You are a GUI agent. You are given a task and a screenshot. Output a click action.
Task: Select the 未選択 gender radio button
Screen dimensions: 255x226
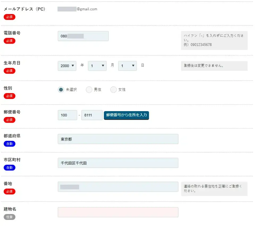click(x=61, y=90)
